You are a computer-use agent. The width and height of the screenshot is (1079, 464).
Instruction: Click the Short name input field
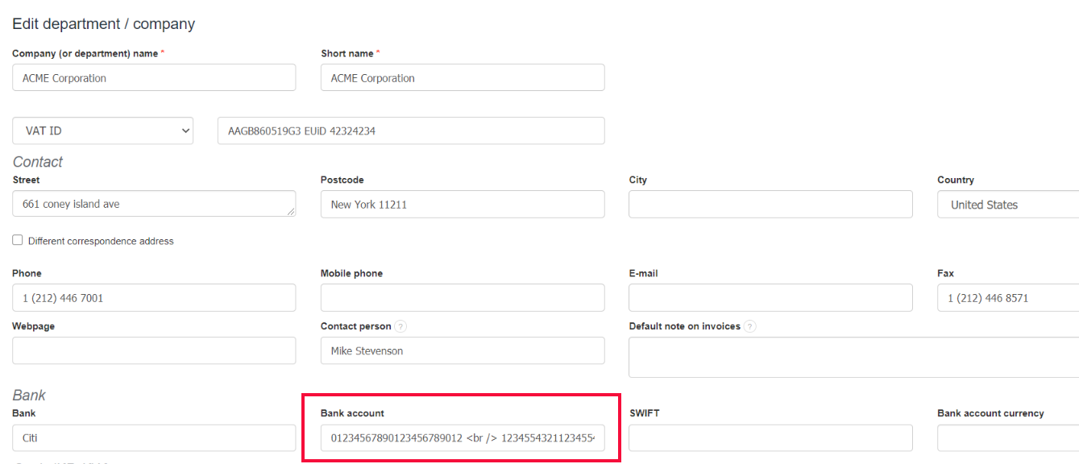463,78
